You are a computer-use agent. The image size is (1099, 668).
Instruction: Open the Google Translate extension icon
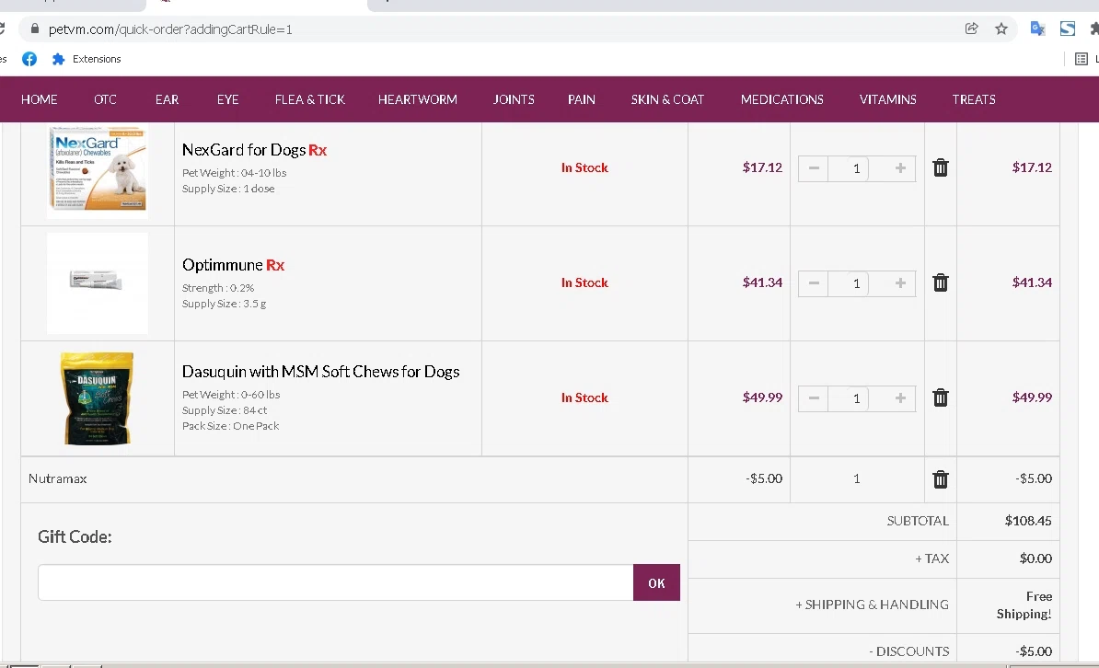(1037, 29)
